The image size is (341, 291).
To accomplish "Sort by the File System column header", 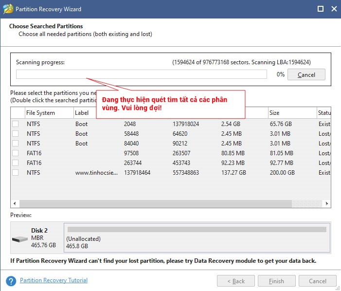I will pyautogui.click(x=40, y=113).
